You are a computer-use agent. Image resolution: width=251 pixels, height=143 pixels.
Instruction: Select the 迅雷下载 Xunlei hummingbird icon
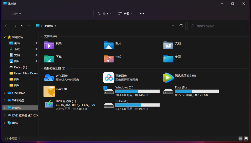tap(49, 91)
